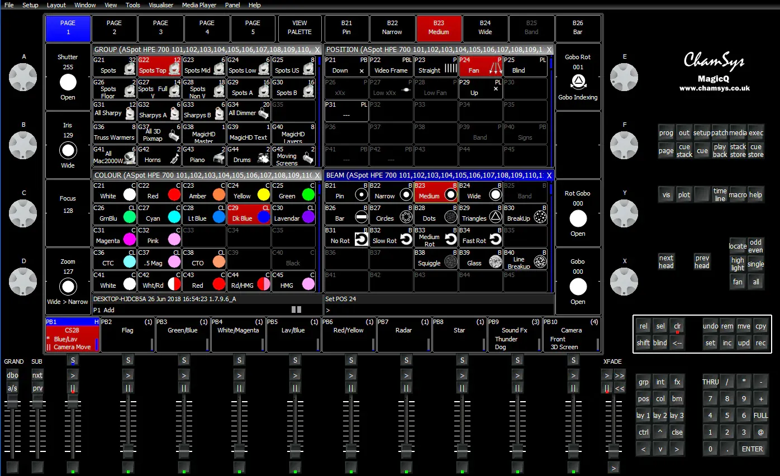This screenshot has height=476, width=780.
Task: Select the Dk Blue colour palette C29
Action: (249, 214)
